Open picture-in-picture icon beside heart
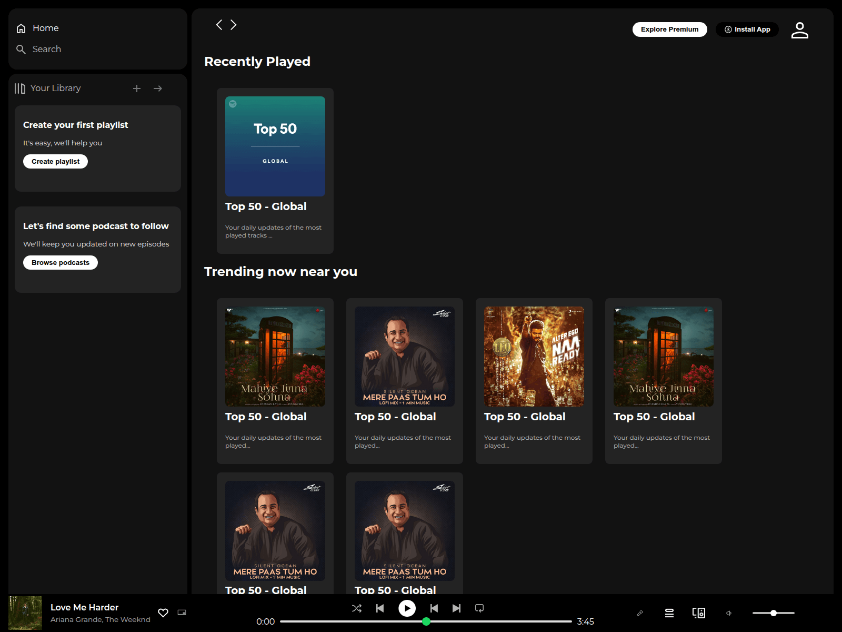This screenshot has height=632, width=842. 182,613
